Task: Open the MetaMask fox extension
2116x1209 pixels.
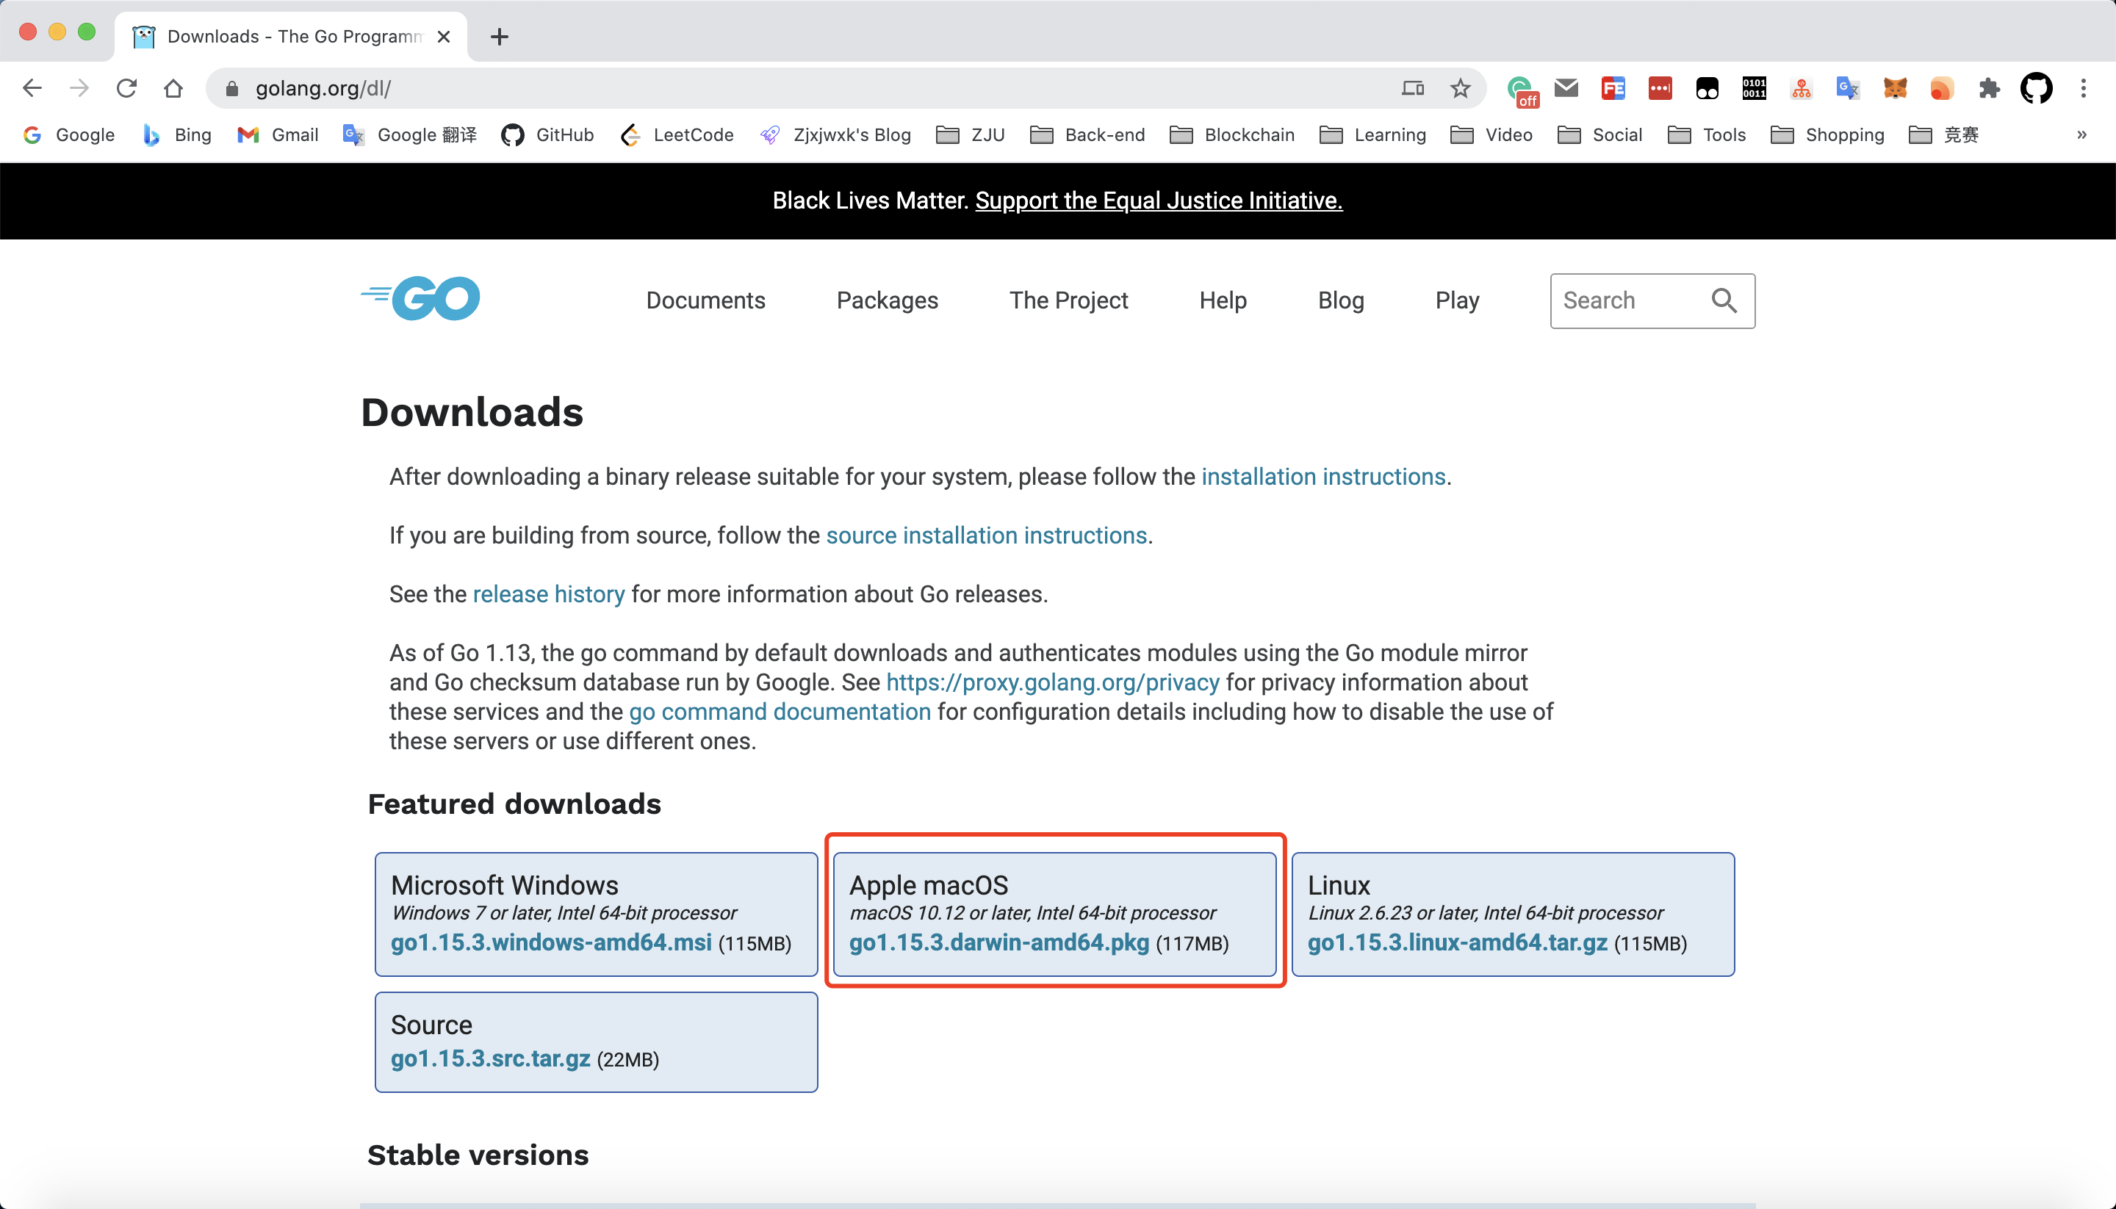Action: tap(1895, 88)
